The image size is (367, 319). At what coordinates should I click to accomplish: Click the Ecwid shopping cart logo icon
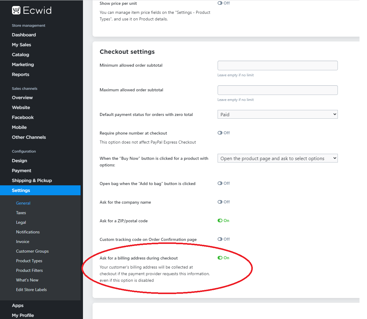(x=16, y=10)
